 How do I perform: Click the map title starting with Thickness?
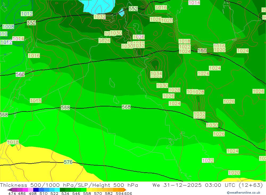[69, 185]
